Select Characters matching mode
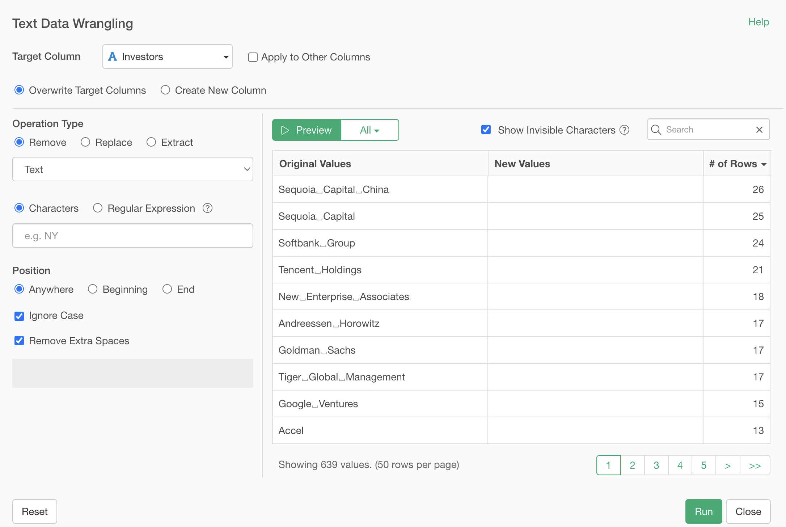Image resolution: width=786 pixels, height=527 pixels. point(19,208)
